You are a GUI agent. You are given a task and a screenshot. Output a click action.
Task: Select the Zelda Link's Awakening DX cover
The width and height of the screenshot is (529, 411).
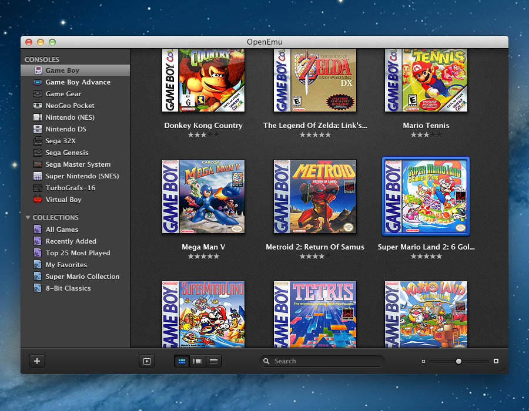pos(315,80)
